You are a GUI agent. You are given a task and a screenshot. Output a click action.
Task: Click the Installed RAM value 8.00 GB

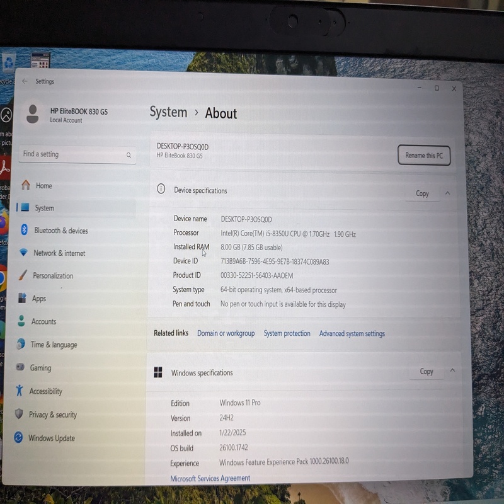tap(251, 248)
